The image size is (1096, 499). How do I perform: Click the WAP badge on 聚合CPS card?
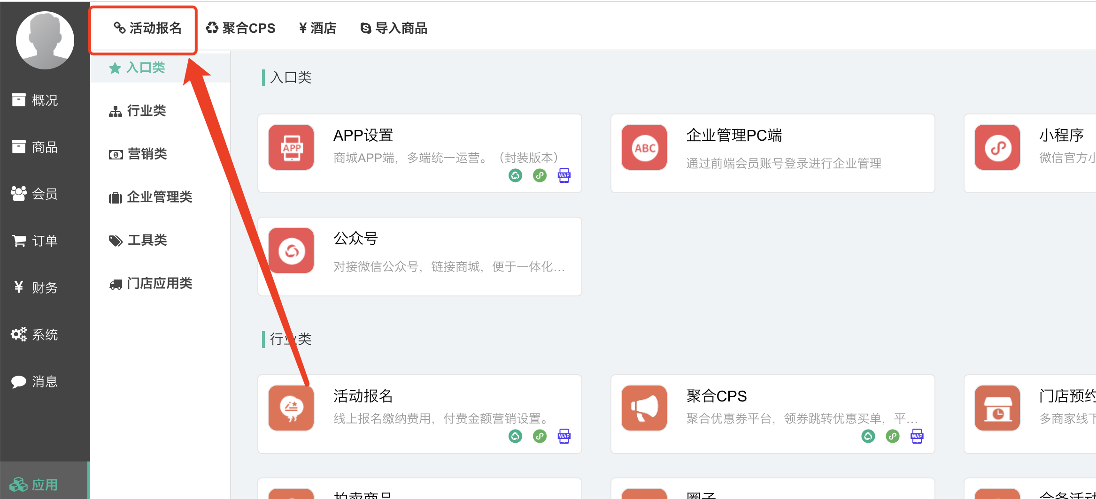917,436
